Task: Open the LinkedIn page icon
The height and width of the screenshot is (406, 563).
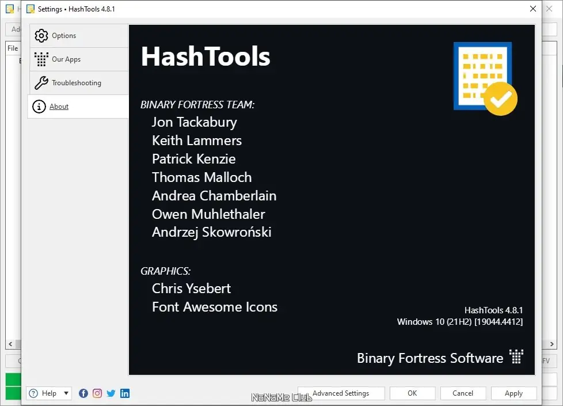Action: [125, 393]
